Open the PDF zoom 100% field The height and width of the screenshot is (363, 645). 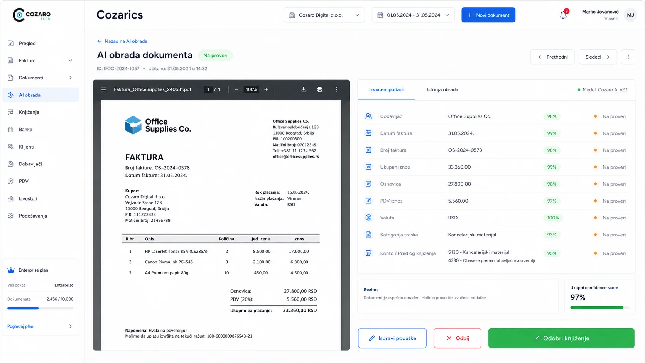pos(252,89)
